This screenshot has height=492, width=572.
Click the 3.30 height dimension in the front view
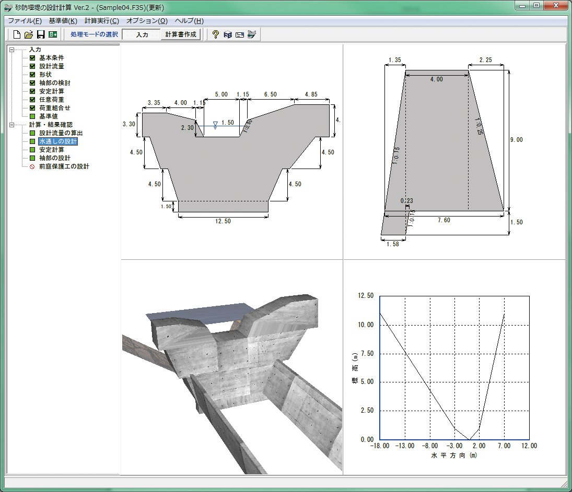pos(129,124)
